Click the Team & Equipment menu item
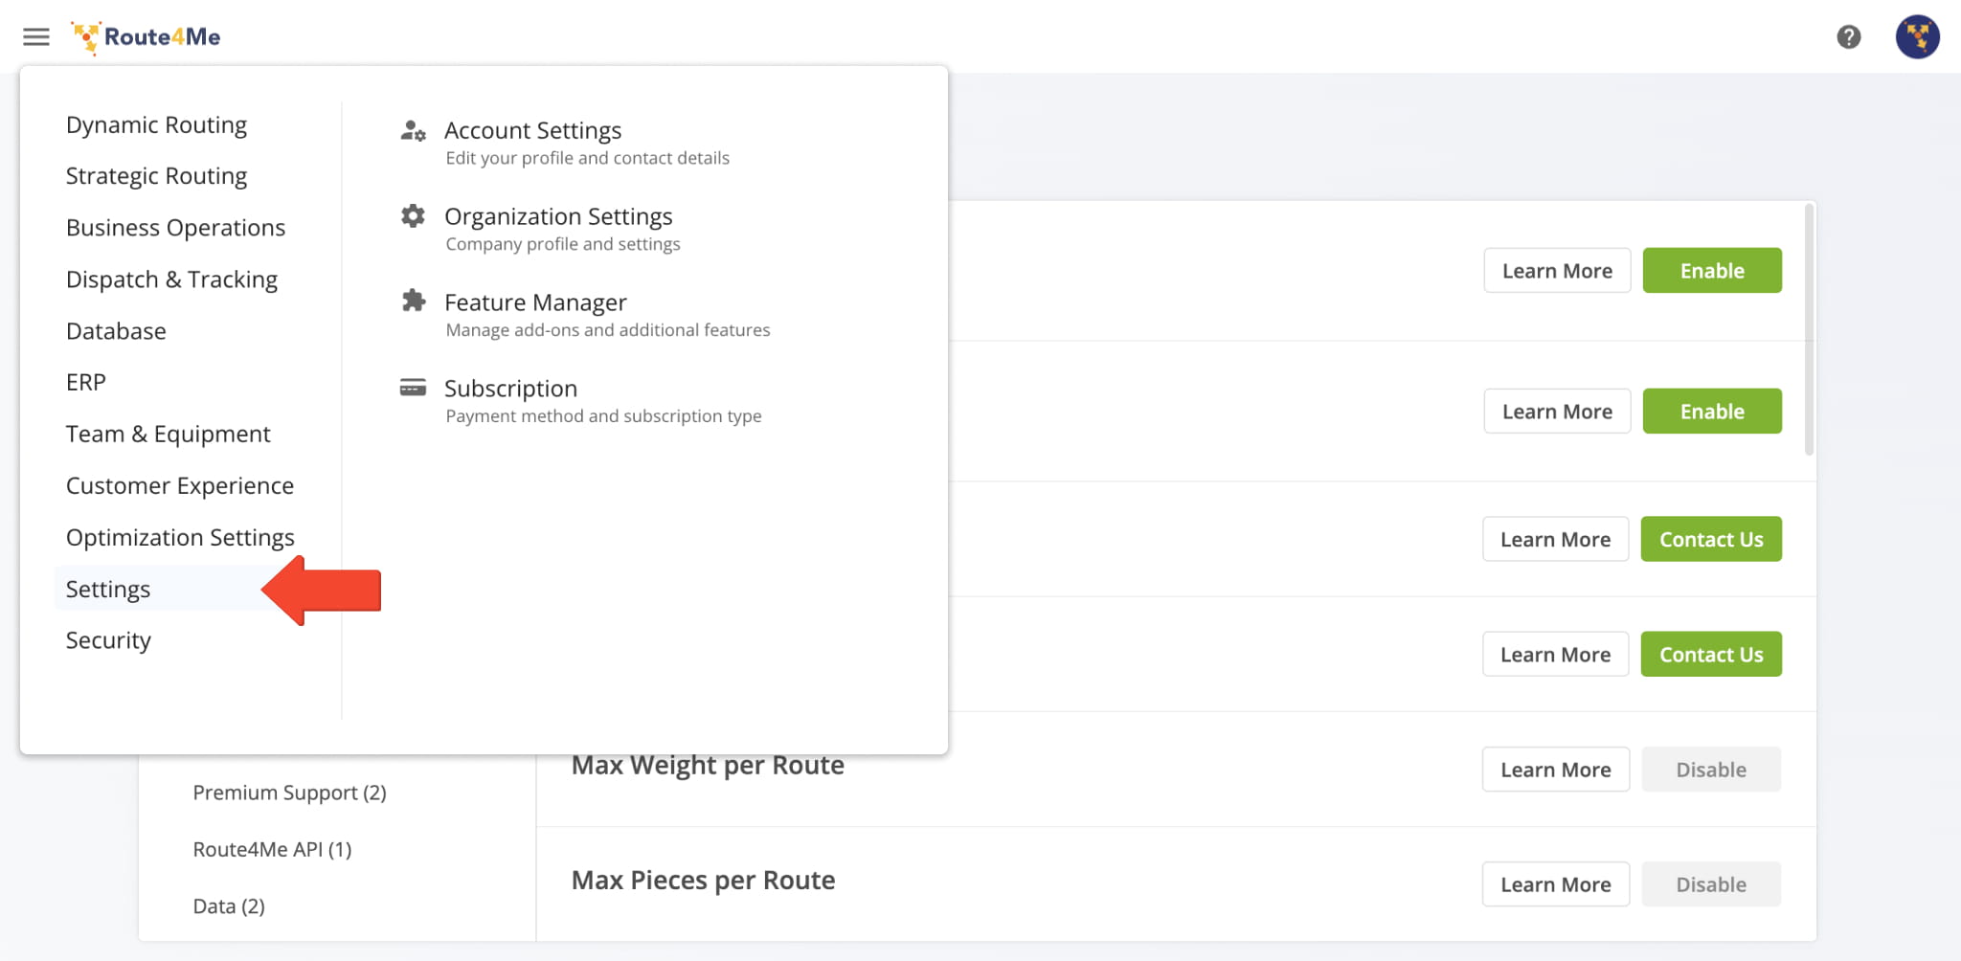Viewport: 1961px width, 961px height. click(168, 435)
